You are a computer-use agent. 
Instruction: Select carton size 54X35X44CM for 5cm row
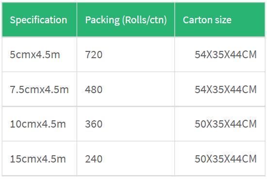click(226, 55)
